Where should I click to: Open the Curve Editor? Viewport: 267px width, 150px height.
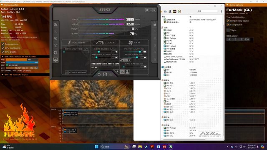pyautogui.click(x=76, y=72)
